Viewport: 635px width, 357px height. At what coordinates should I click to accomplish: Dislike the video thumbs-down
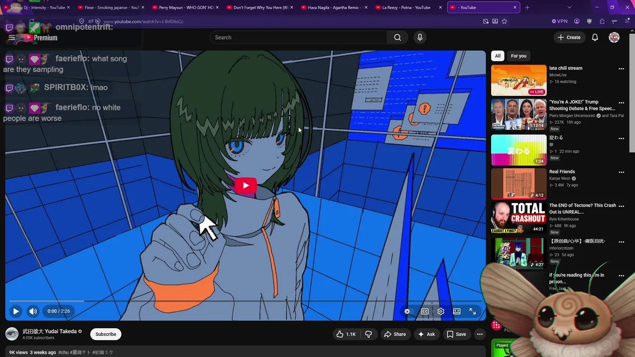[369, 334]
